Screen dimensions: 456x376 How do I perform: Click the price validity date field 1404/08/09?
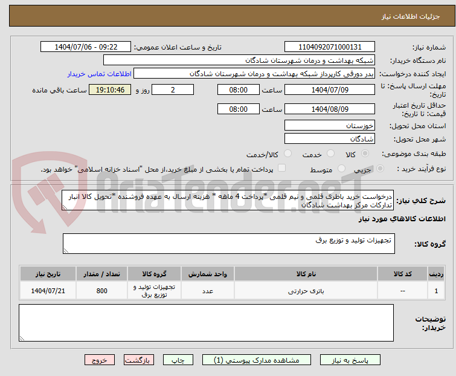coord(329,109)
